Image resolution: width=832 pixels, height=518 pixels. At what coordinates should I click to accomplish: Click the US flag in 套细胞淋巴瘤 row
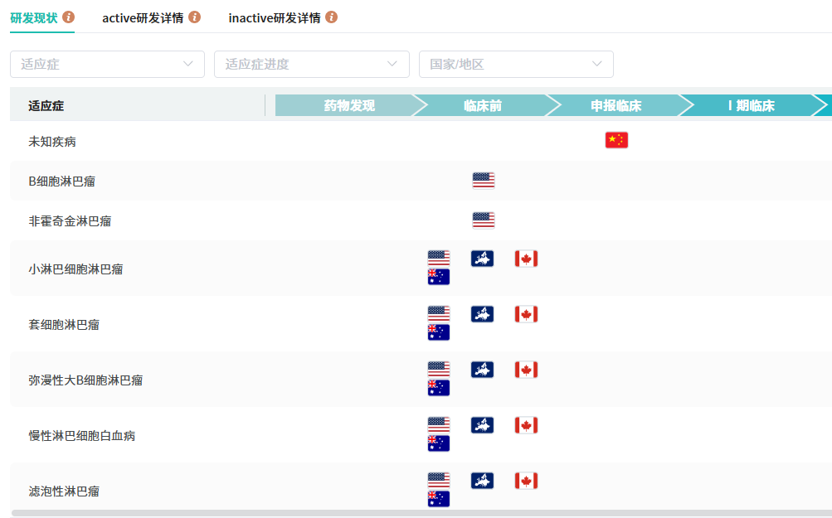pyautogui.click(x=439, y=314)
